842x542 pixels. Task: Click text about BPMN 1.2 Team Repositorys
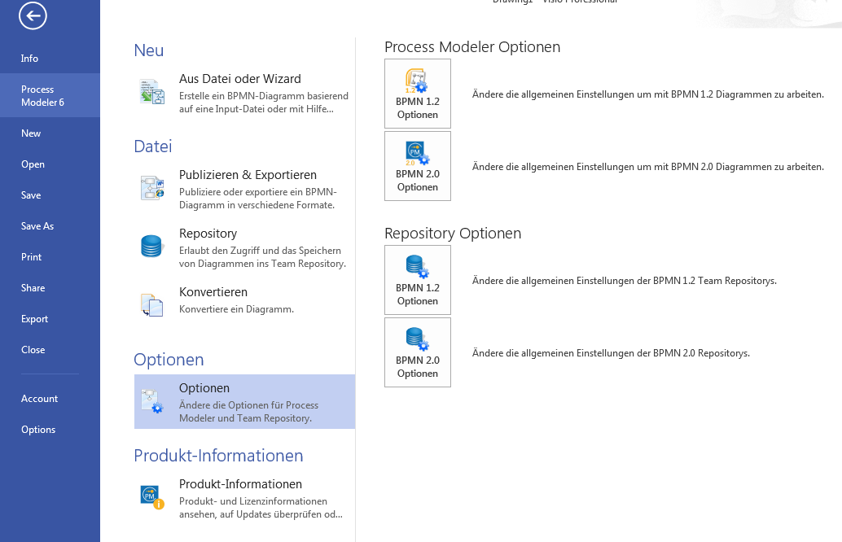[x=624, y=281]
